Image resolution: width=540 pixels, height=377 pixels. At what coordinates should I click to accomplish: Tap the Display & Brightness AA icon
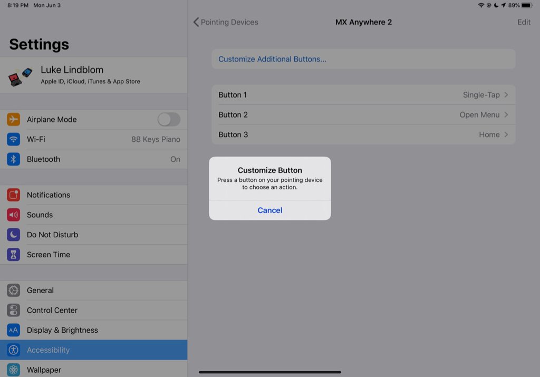(x=13, y=330)
